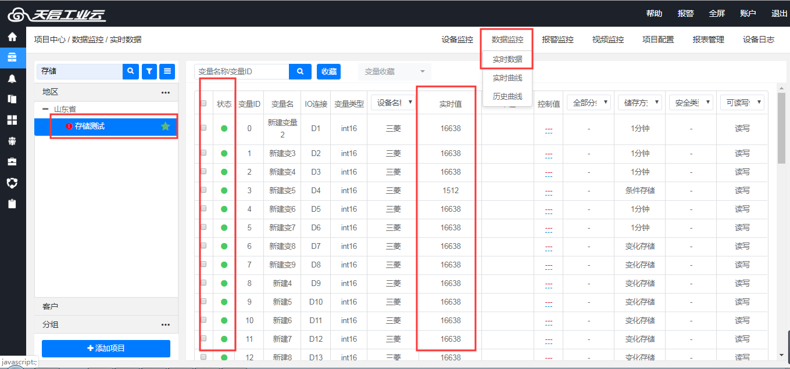
Task: Switch to the 报警监控 tab
Action: 557,39
